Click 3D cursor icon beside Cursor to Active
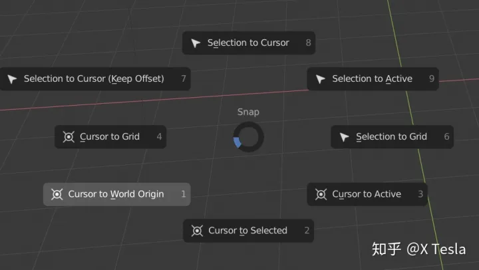Screen dimensions: 479x270 (321, 194)
